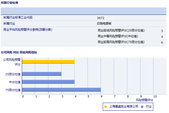Click the blue 中分位值 bar
Viewport: 169px width, 113px height.
pyautogui.click(x=48, y=82)
